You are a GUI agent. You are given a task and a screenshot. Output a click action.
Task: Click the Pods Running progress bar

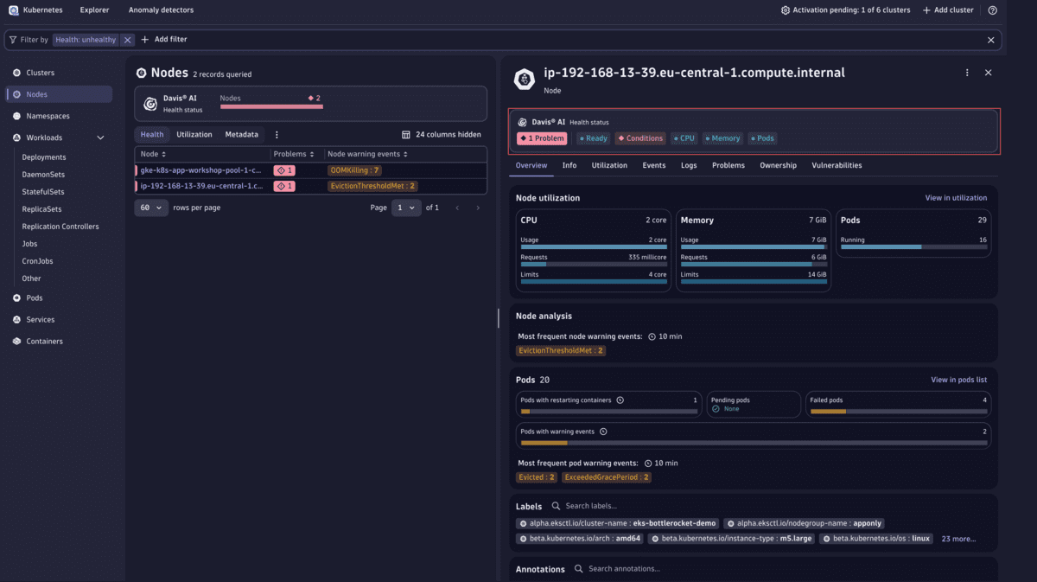(913, 247)
